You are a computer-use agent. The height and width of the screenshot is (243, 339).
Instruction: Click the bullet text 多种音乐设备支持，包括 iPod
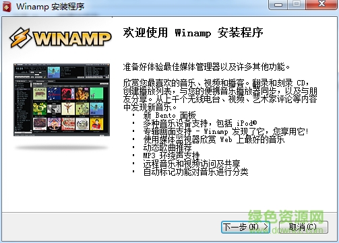coord(200,123)
